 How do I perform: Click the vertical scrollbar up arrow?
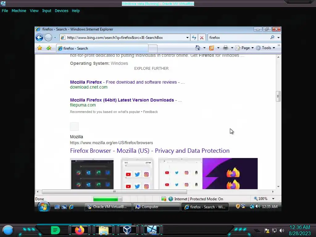tap(278, 57)
